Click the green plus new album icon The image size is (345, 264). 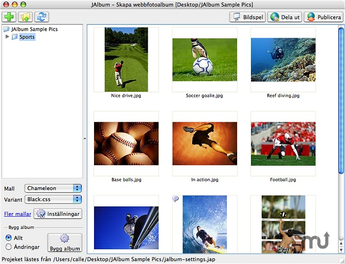[9, 17]
